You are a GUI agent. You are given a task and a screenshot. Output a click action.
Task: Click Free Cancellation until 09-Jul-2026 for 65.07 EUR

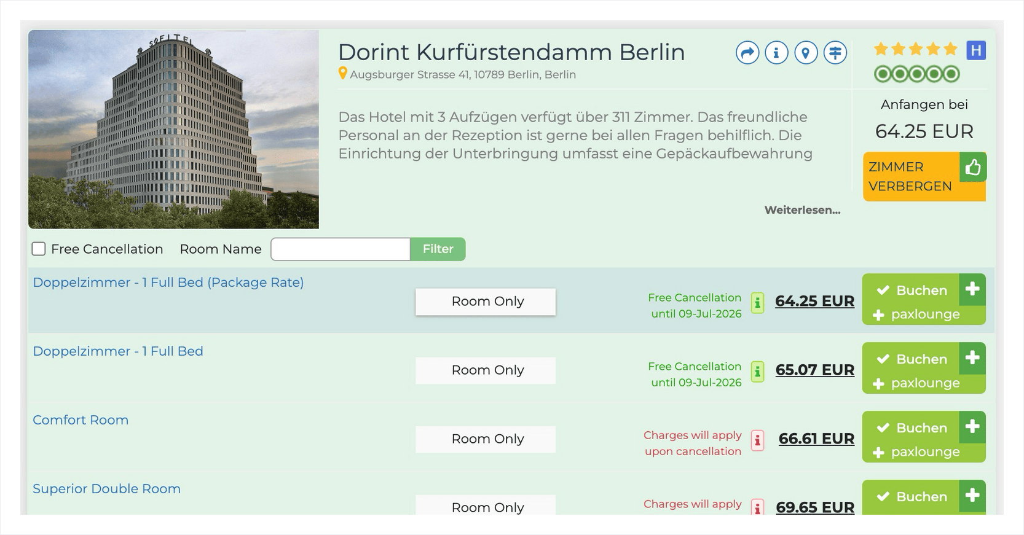[x=695, y=375]
